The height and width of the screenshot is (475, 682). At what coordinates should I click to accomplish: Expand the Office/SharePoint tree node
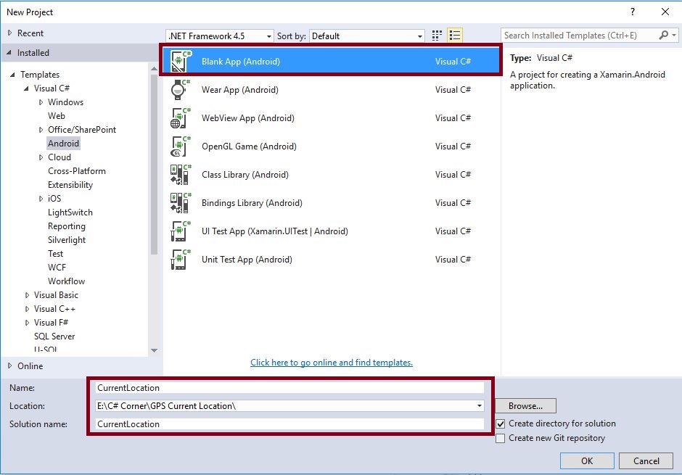click(x=41, y=130)
